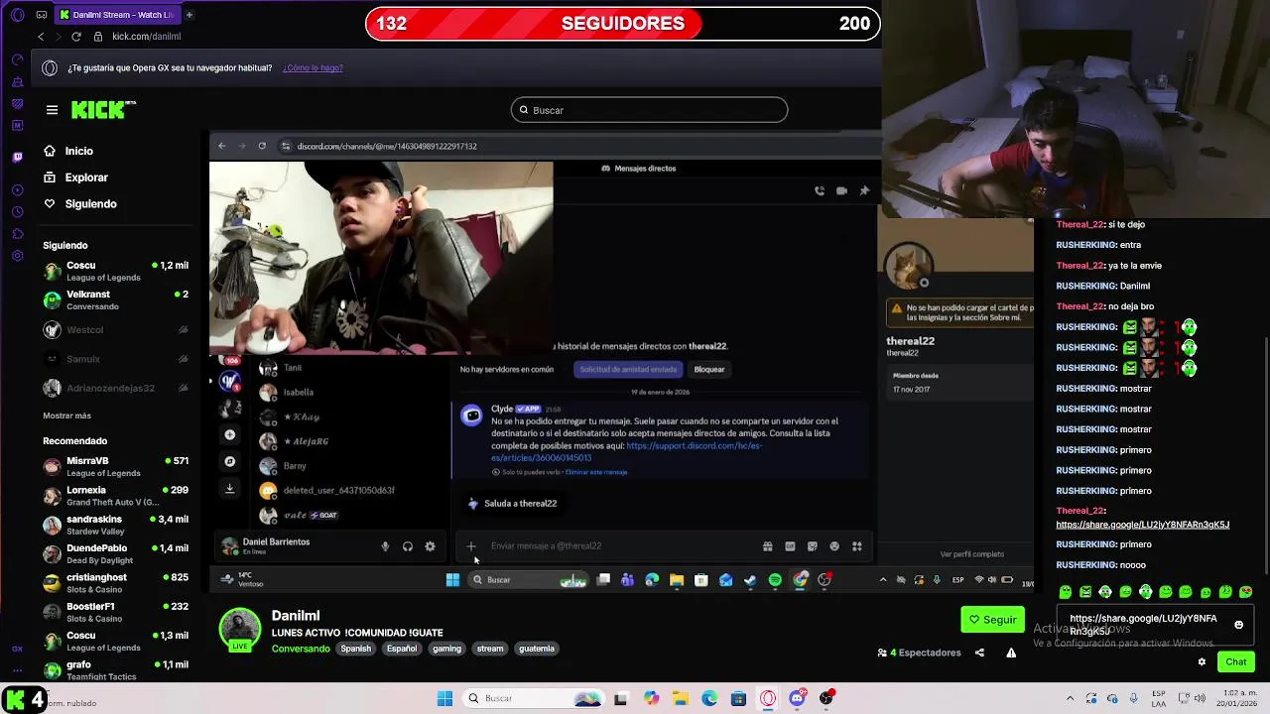Show hidden system tray icons

tap(1070, 698)
